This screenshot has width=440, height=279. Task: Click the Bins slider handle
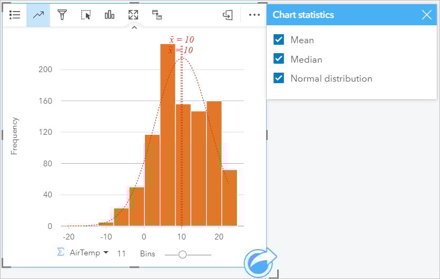pyautogui.click(x=182, y=255)
